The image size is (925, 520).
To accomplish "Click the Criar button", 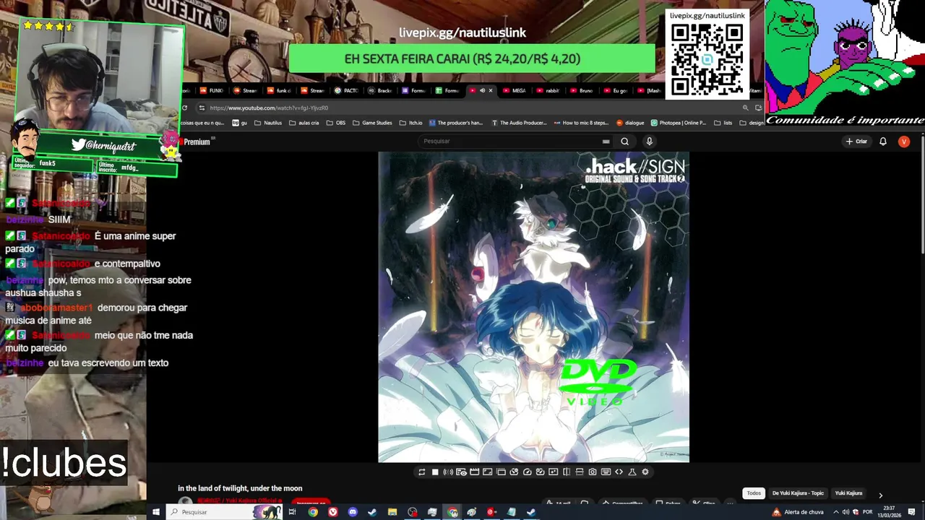I will (856, 142).
